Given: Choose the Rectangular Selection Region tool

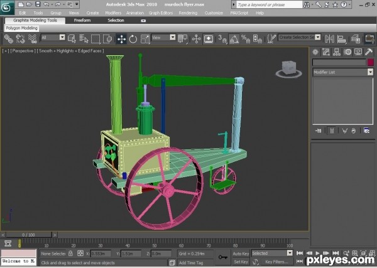Looking at the screenshot, I should pyautogui.click(x=96, y=39).
